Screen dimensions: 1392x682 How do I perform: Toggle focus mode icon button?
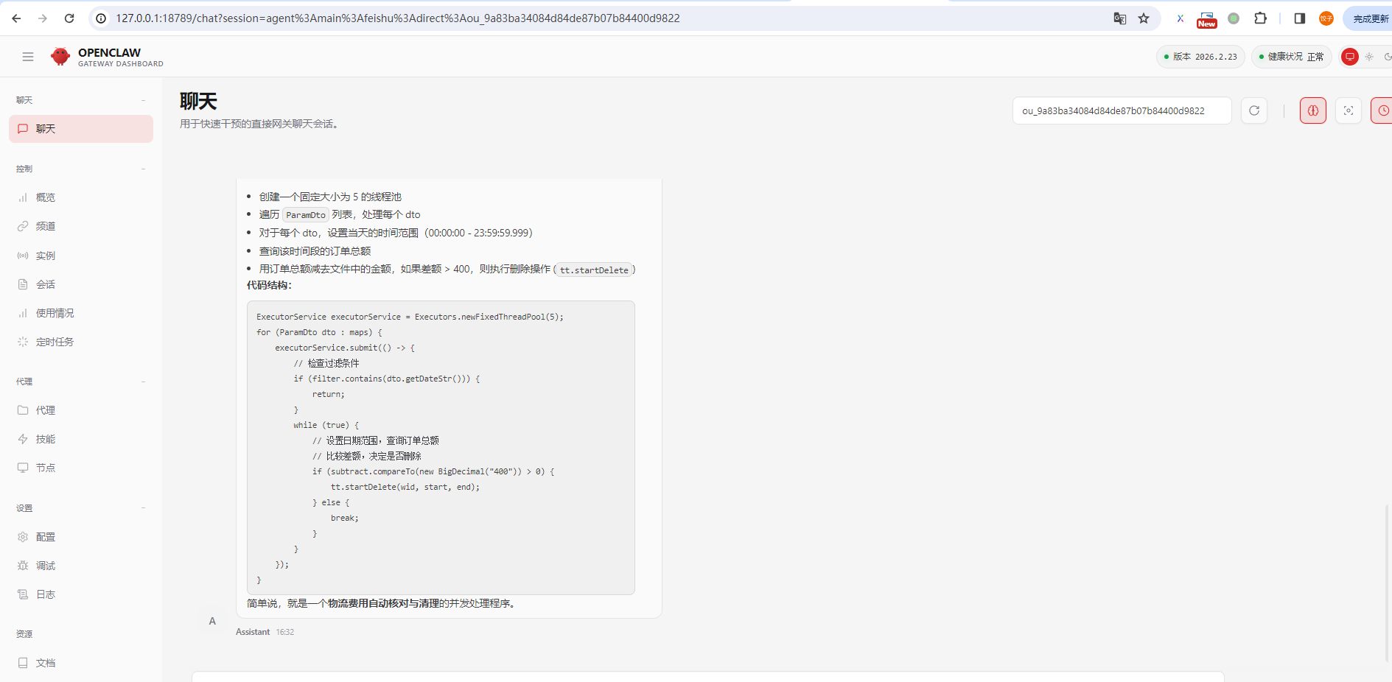tap(1349, 110)
